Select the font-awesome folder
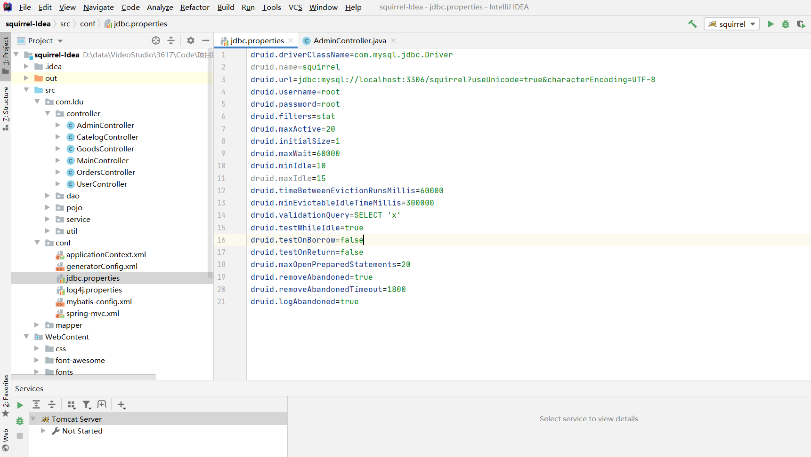811x457 pixels. (80, 360)
